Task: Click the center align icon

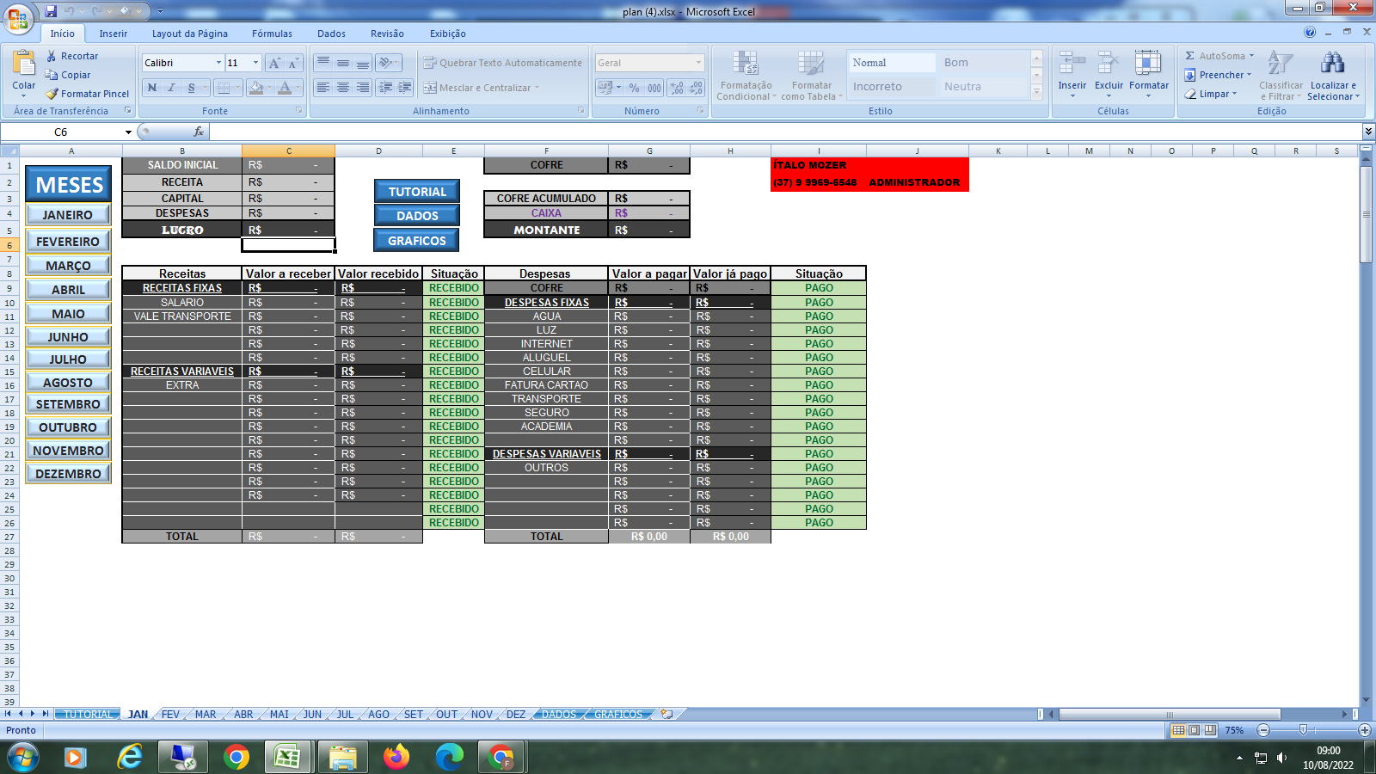Action: pyautogui.click(x=342, y=88)
